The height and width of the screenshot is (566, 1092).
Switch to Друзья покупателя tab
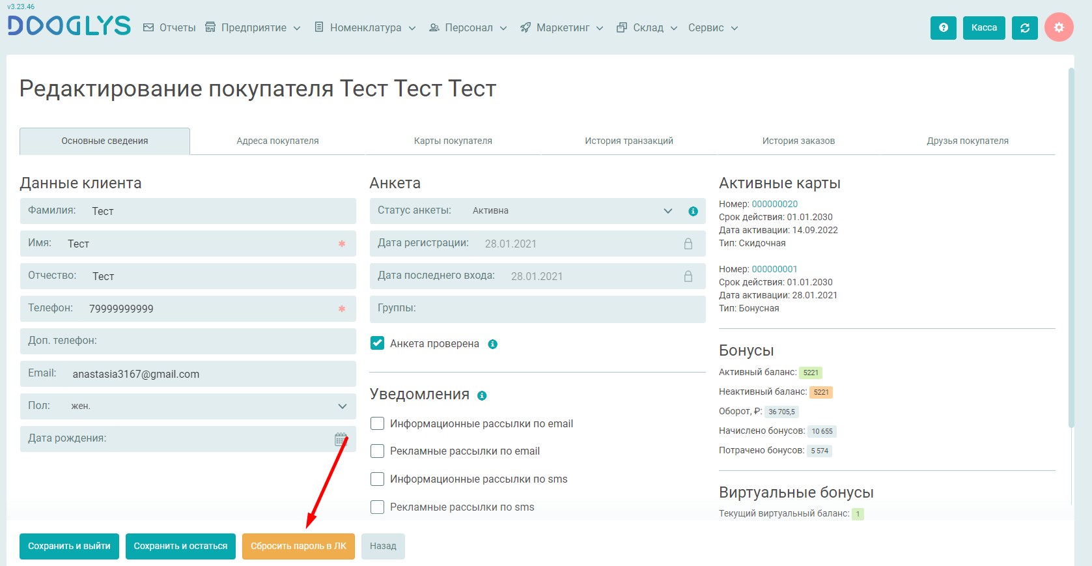[968, 141]
